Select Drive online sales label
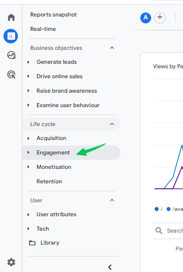This screenshot has height=272, width=183. coord(59,76)
